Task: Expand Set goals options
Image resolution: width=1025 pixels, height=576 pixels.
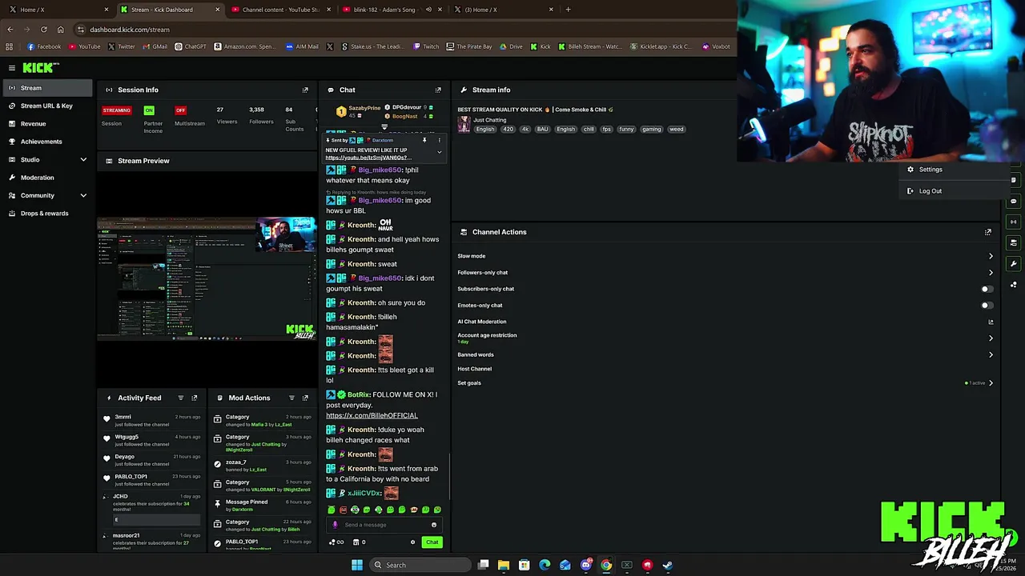Action: 991,383
